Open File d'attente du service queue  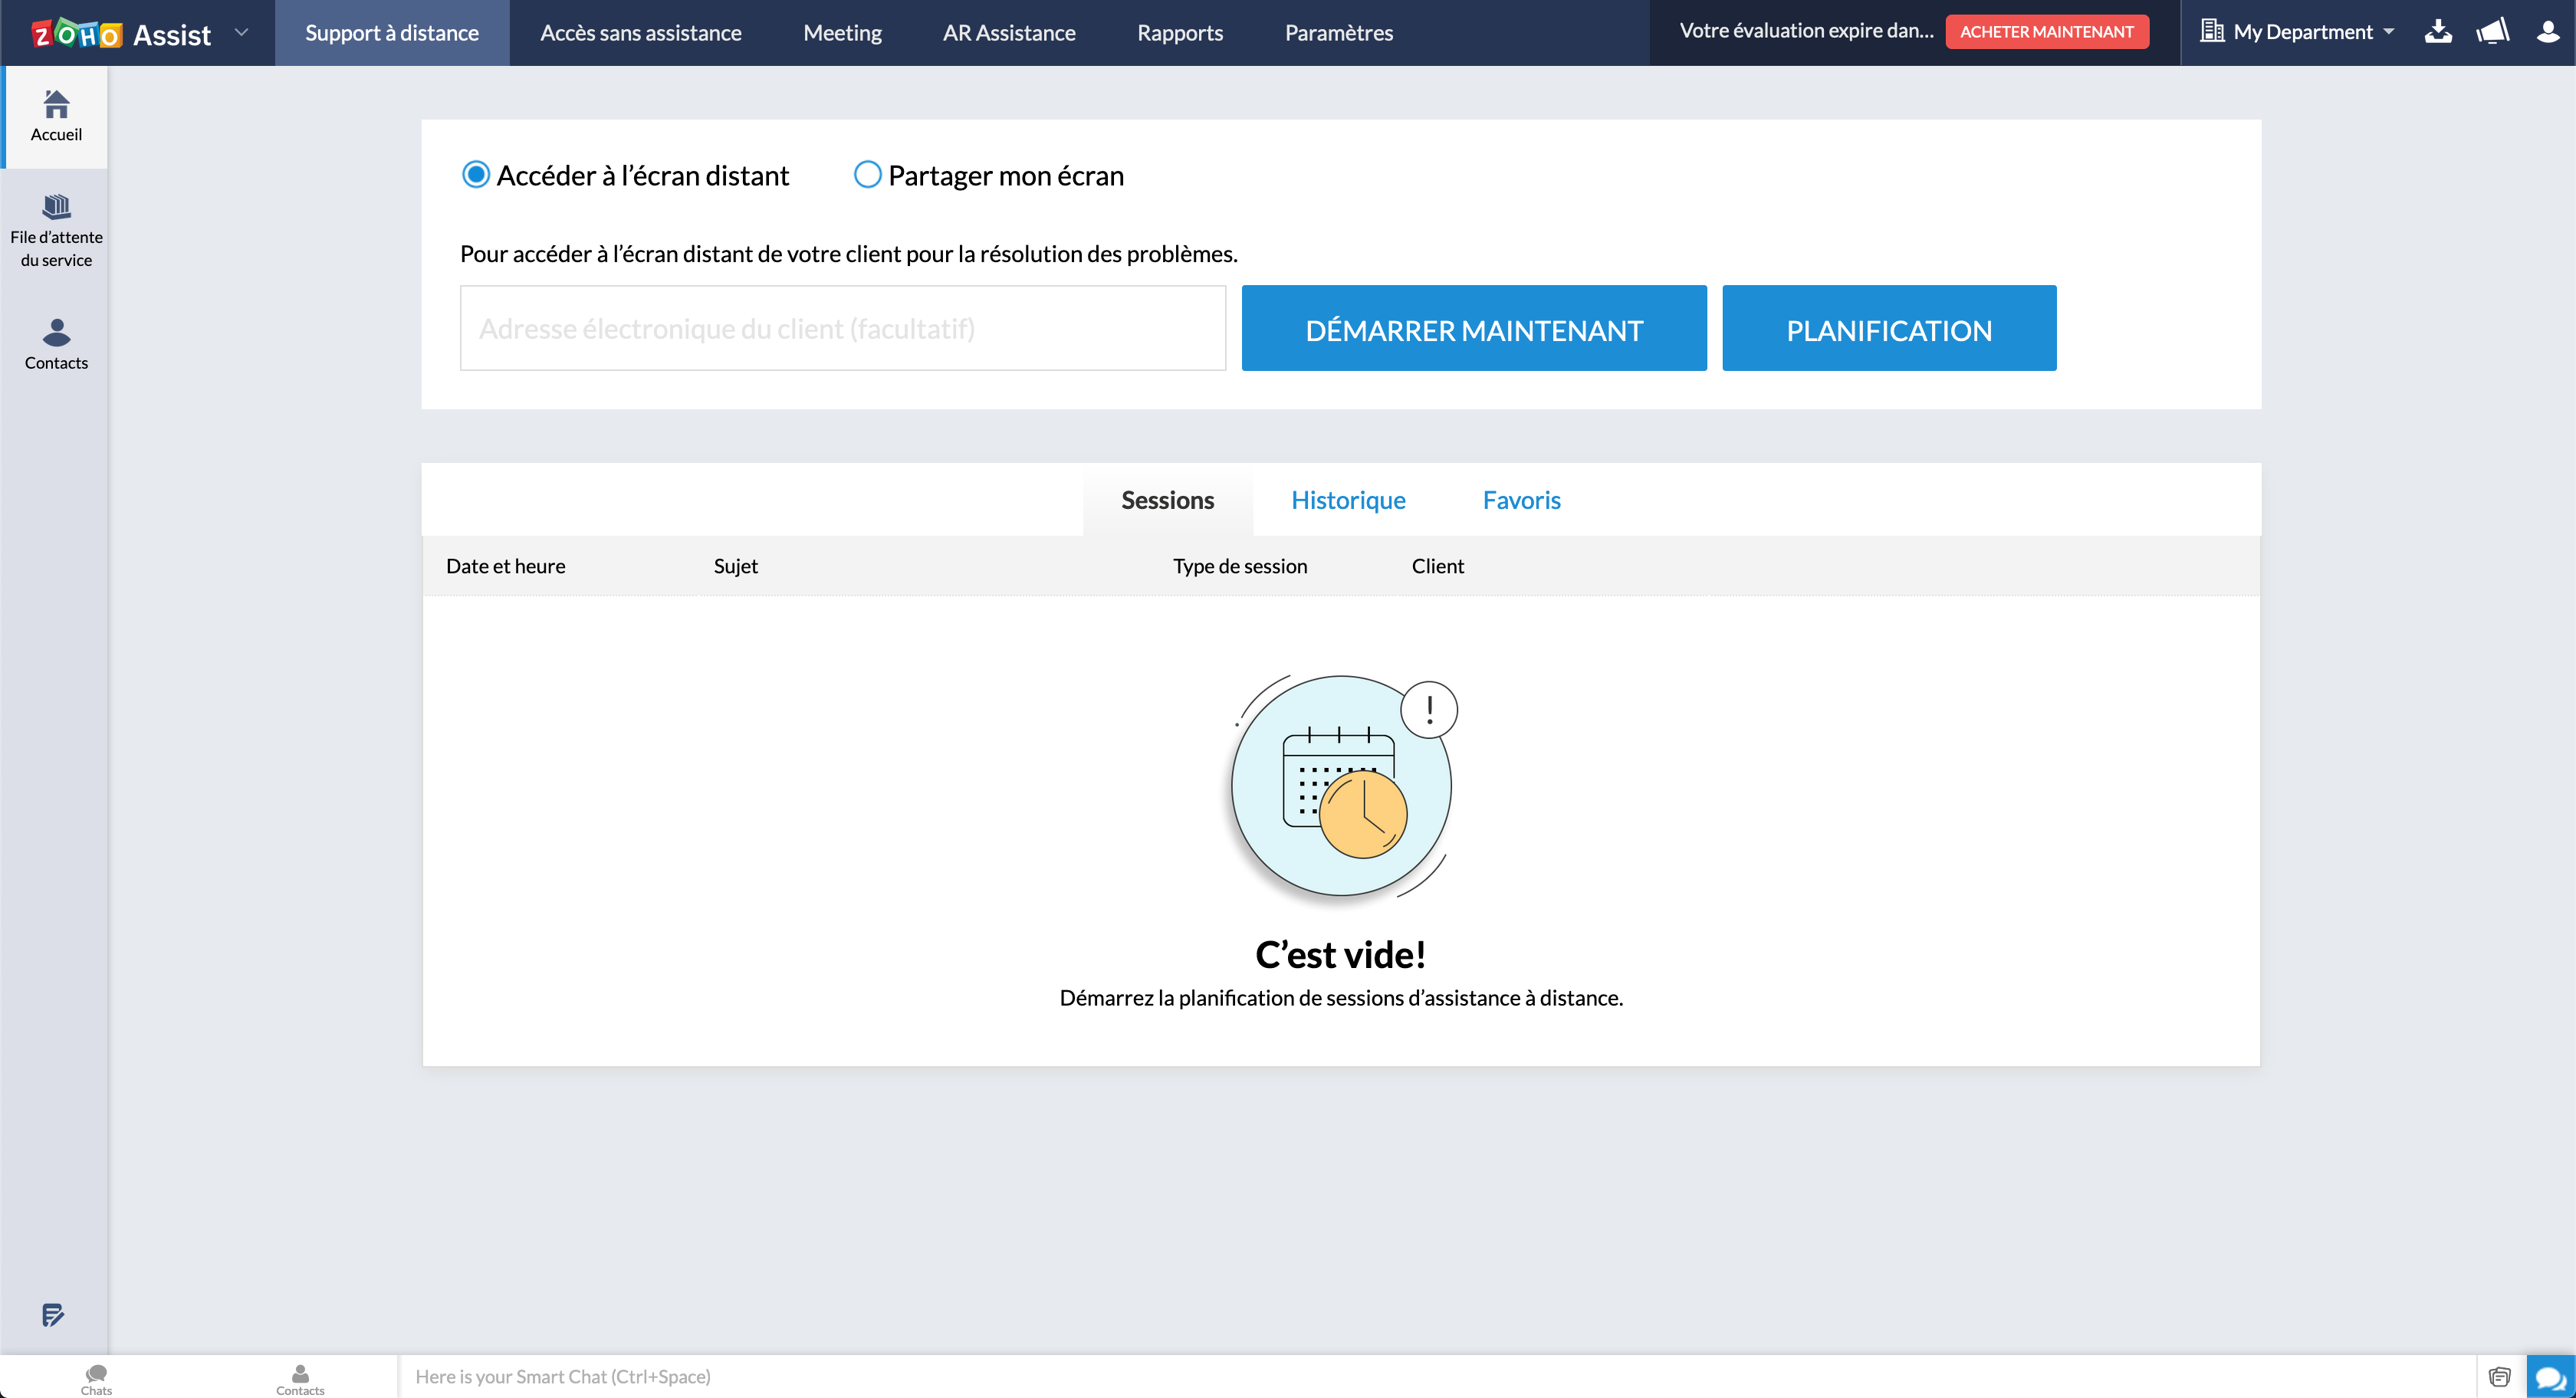pyautogui.click(x=56, y=232)
